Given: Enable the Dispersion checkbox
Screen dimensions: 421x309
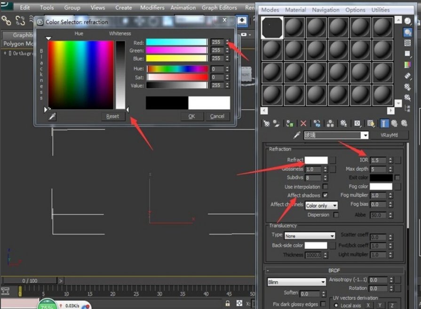Looking at the screenshot, I should pos(335,215).
